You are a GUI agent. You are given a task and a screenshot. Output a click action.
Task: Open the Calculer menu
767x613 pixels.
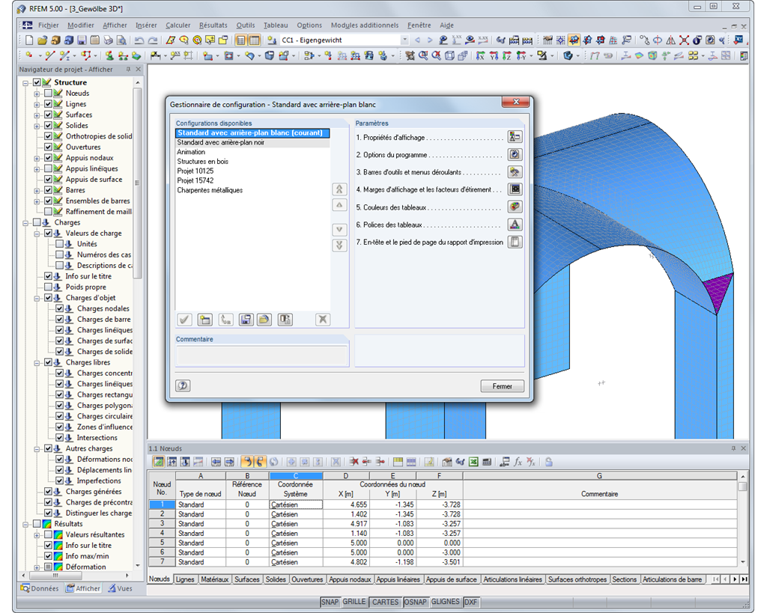click(178, 25)
